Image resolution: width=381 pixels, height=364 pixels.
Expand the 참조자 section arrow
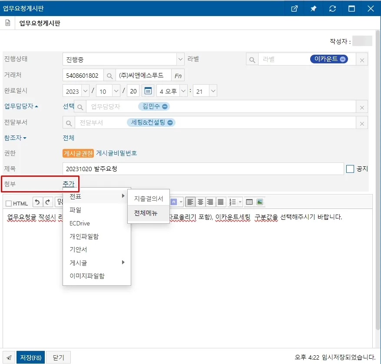25,138
